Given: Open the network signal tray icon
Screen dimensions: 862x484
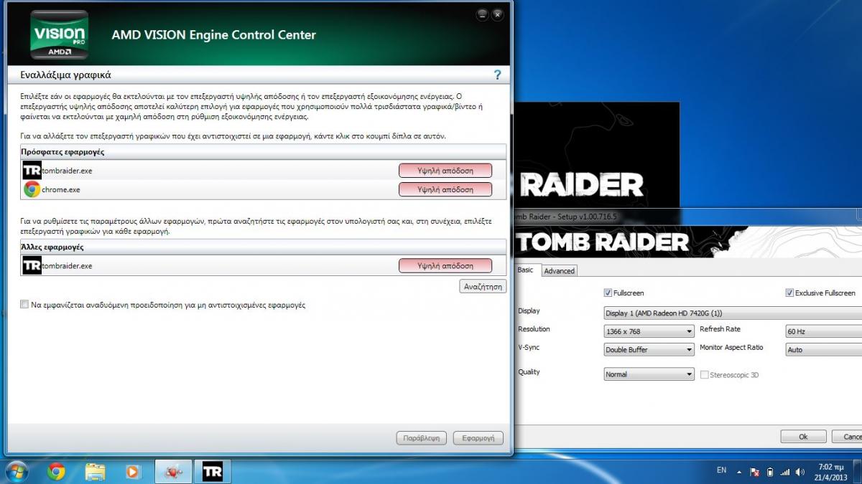Looking at the screenshot, I should pyautogui.click(x=784, y=472).
